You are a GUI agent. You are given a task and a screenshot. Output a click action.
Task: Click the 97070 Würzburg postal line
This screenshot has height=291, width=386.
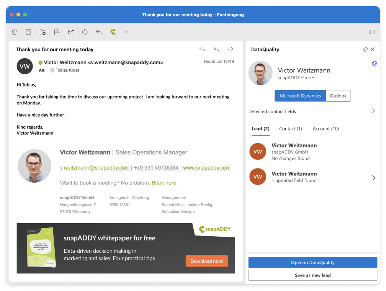75,212
